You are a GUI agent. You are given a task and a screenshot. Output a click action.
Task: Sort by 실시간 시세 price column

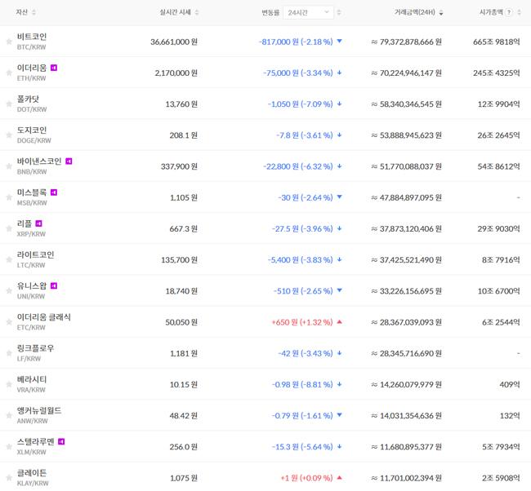pos(179,12)
